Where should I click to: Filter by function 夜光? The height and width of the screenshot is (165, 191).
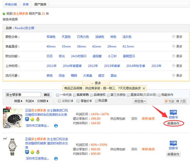[62, 56]
